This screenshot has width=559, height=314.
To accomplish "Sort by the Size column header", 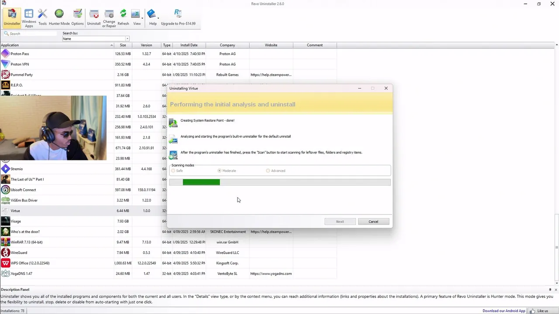I will [123, 45].
